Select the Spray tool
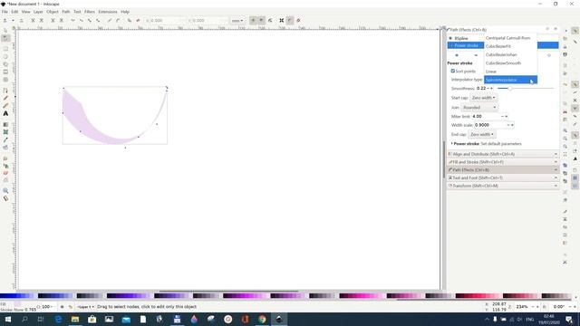 (5, 166)
